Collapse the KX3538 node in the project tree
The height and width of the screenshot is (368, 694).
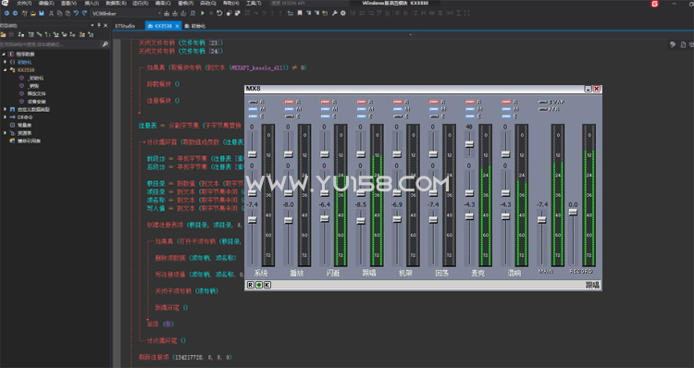[5, 70]
